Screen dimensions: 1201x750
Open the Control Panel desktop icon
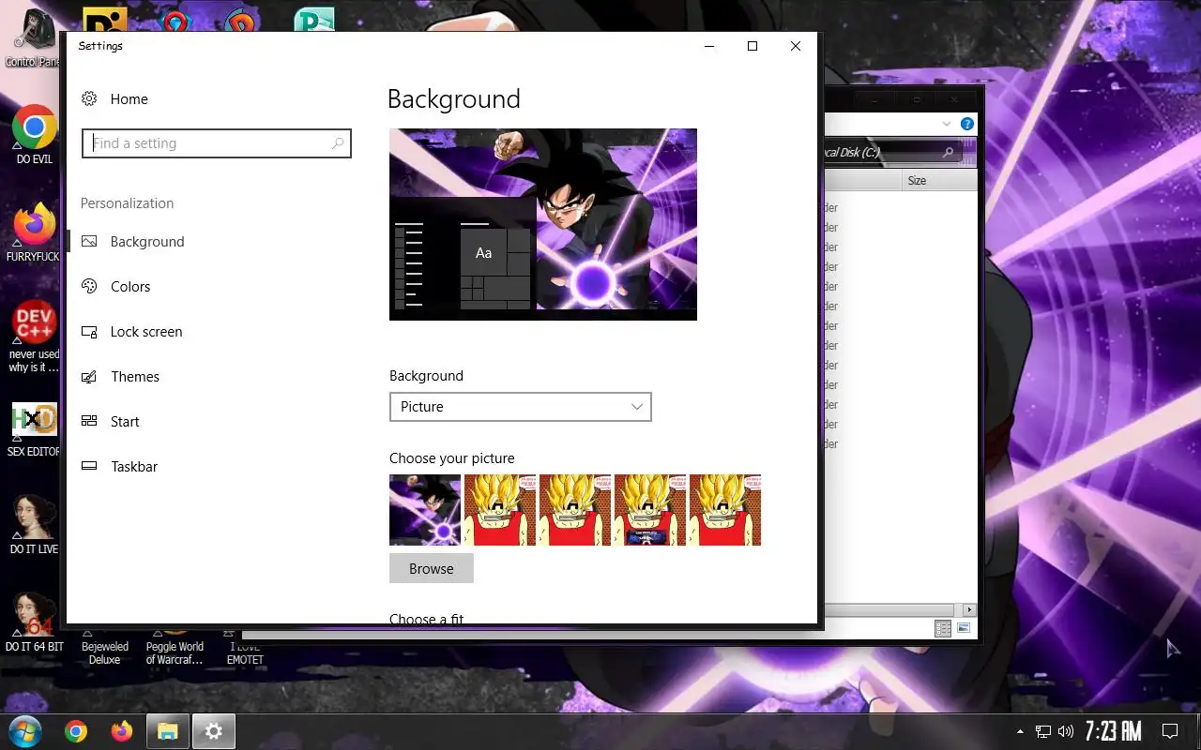(x=33, y=38)
